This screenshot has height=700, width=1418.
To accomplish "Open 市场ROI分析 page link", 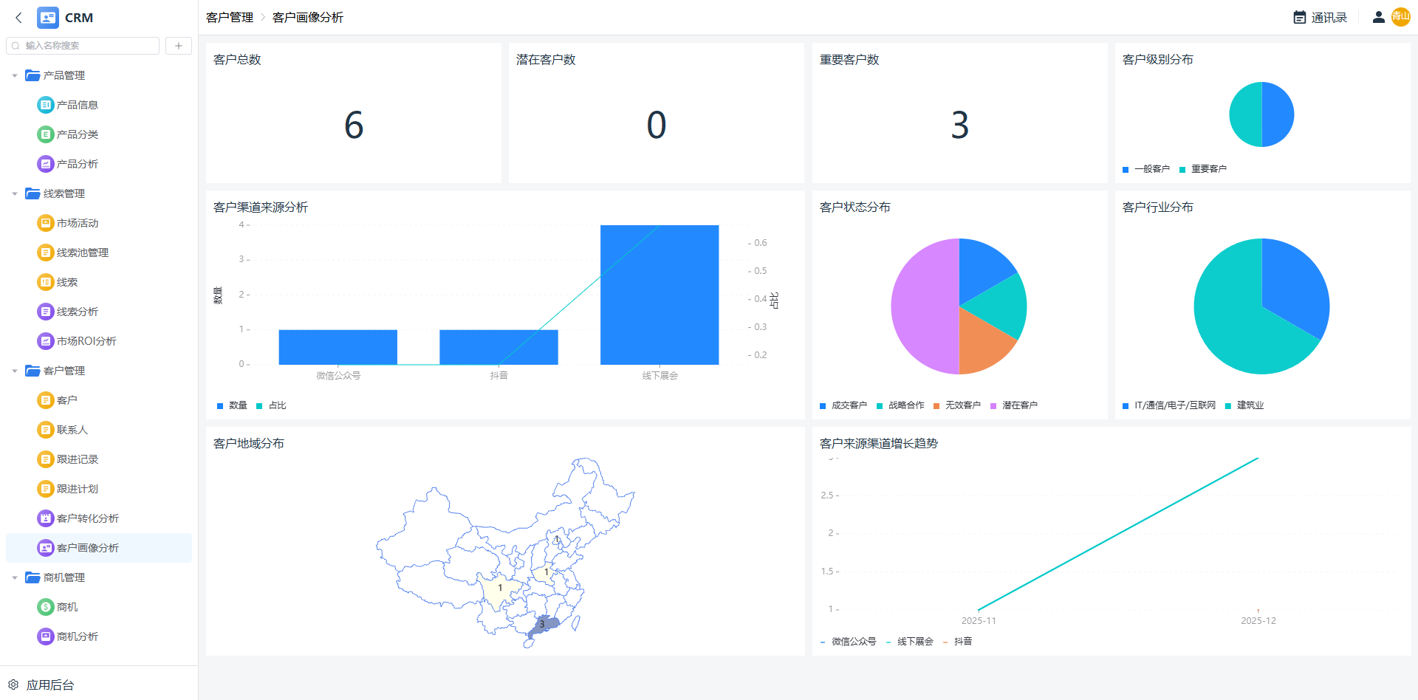I will coord(86,341).
